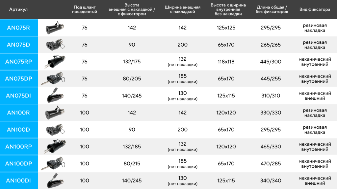The image size is (337, 189).
Task: Click the AN075D nozzle thumbnail
Action: [53, 45]
